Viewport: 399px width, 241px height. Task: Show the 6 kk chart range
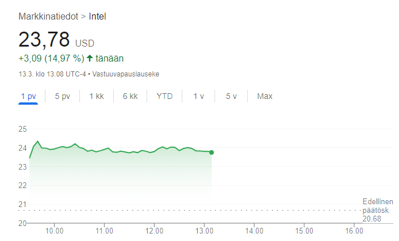[130, 97]
